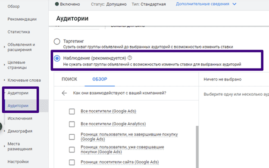Click the audience list vertical scrollbar
Viewport: 269px width, 168px height.
197,147
